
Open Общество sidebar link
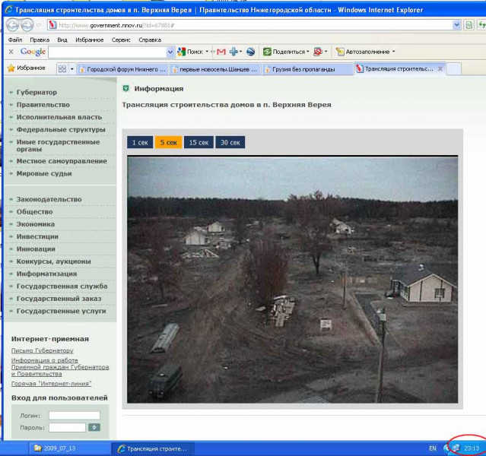point(34,211)
